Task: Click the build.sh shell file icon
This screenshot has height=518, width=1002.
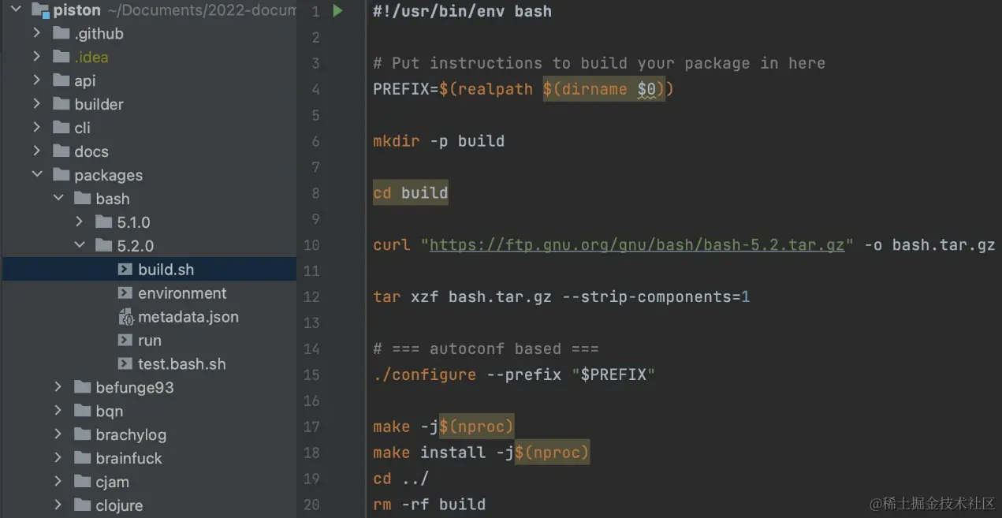Action: 125,270
